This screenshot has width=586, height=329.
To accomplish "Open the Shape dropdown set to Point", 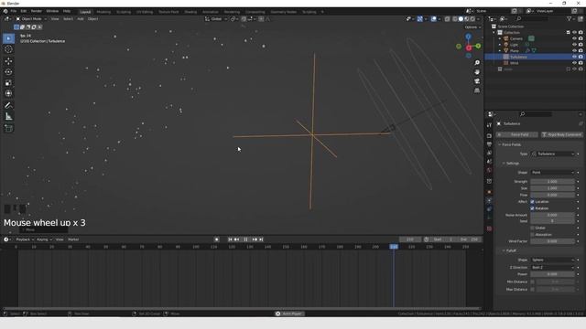I will pos(553,173).
